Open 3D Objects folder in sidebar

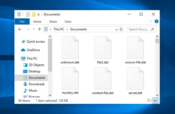[34, 65]
